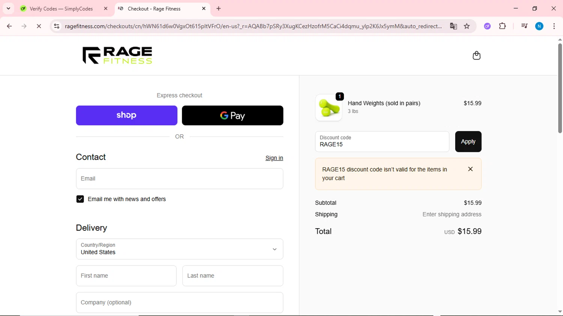This screenshot has height=316, width=563.
Task: Stop page loading with X button
Action: pos(39,26)
